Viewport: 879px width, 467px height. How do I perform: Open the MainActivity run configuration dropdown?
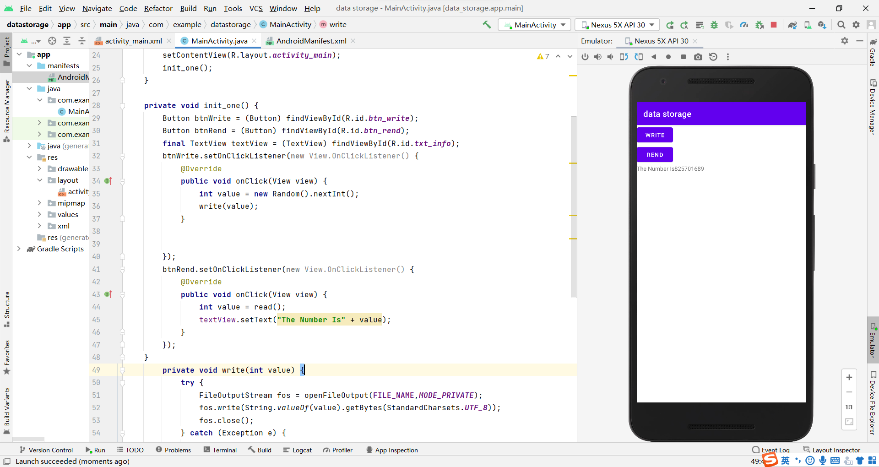534,25
